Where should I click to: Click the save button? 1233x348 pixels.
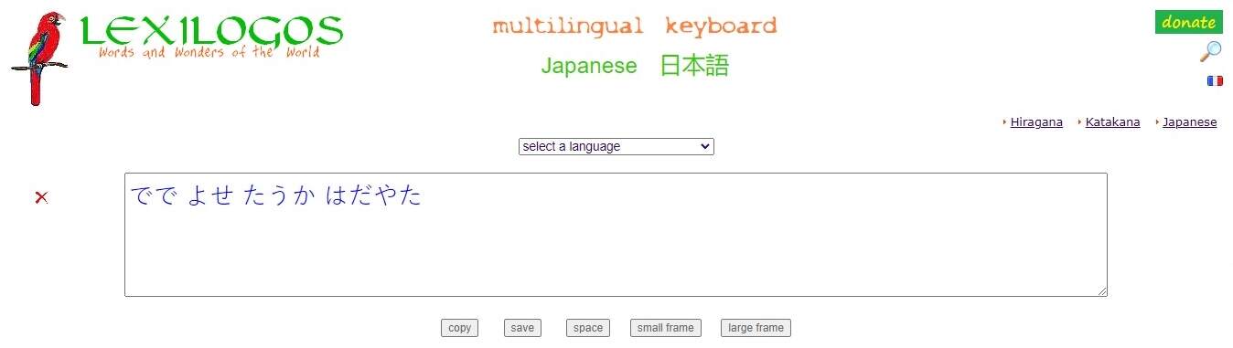(522, 328)
